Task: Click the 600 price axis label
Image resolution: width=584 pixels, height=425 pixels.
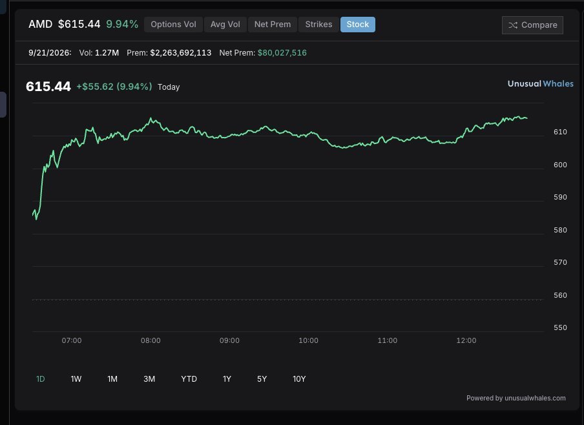Action: click(x=560, y=165)
